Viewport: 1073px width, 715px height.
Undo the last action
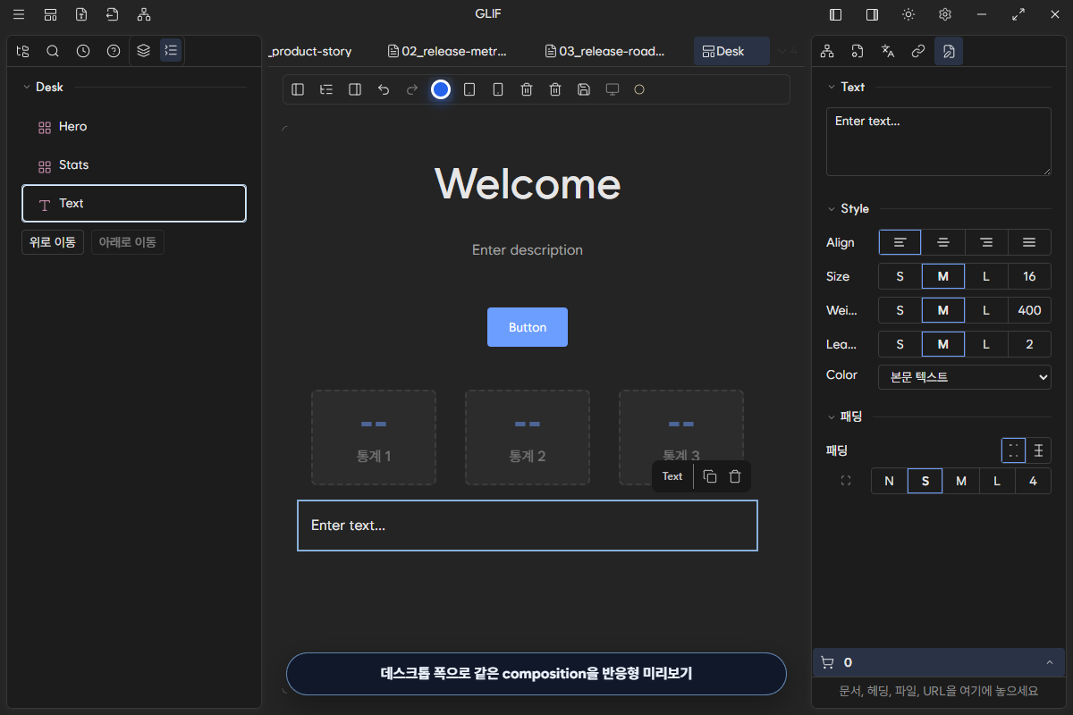click(384, 89)
